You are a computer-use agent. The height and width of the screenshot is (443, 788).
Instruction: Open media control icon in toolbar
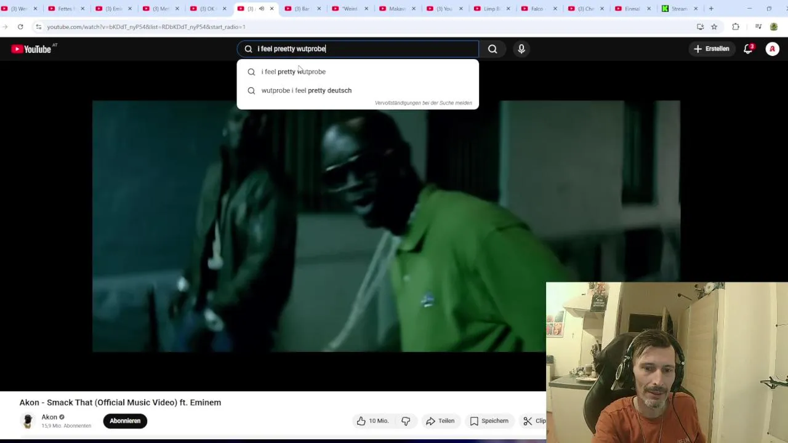(x=758, y=27)
